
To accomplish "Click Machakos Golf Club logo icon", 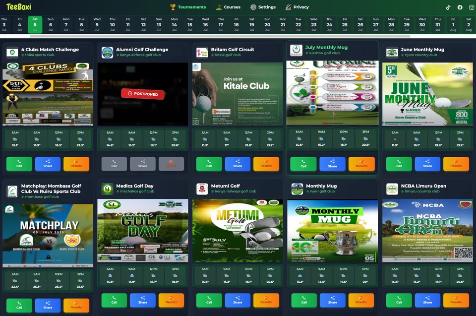I will (107, 189).
